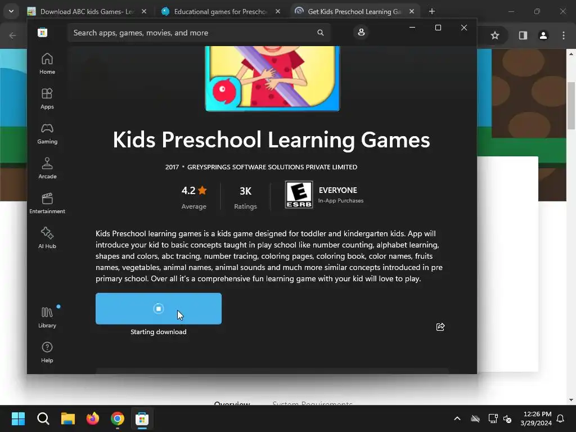Expand hidden system tray icons
576x432 pixels.
coord(457,418)
